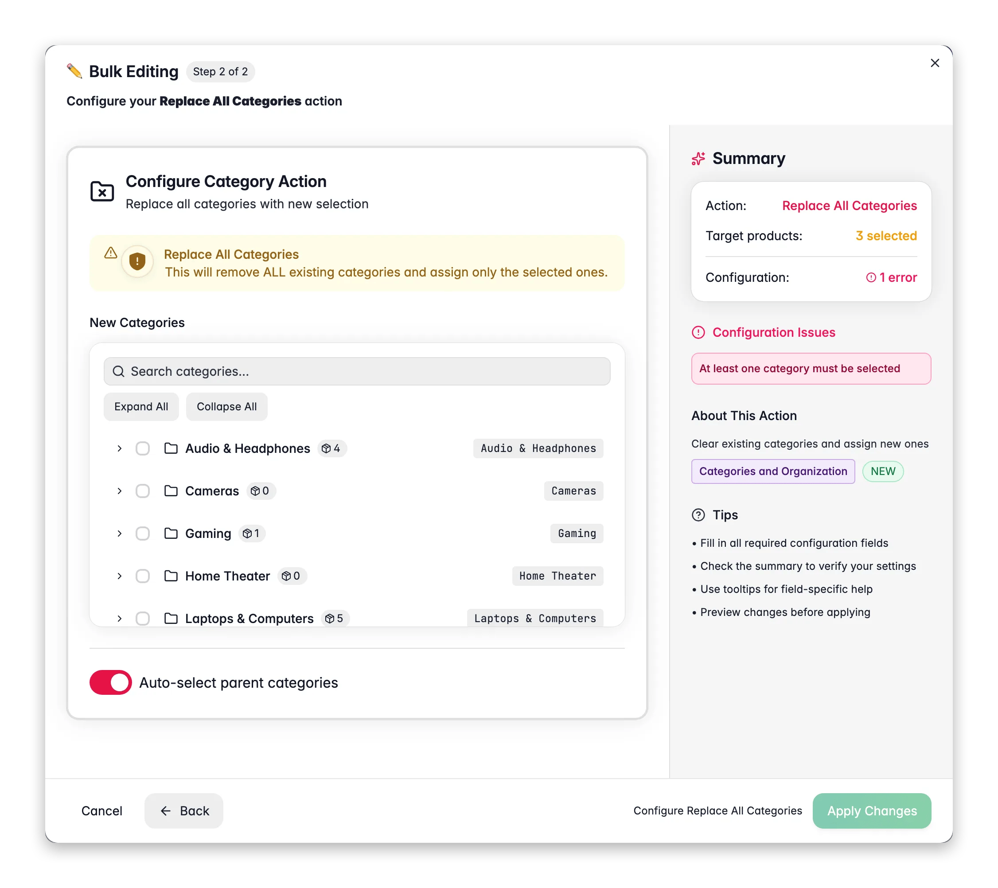Click the Audio & Headphones category name
The width and height of the screenshot is (998, 888).
(x=248, y=448)
